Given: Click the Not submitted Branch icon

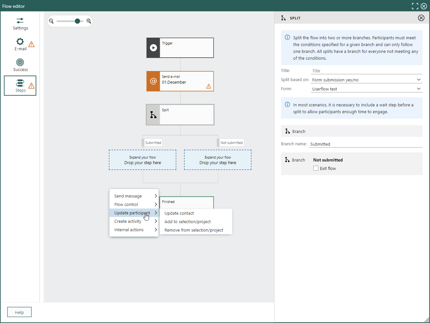Looking at the screenshot, I should pyautogui.click(x=287, y=160).
